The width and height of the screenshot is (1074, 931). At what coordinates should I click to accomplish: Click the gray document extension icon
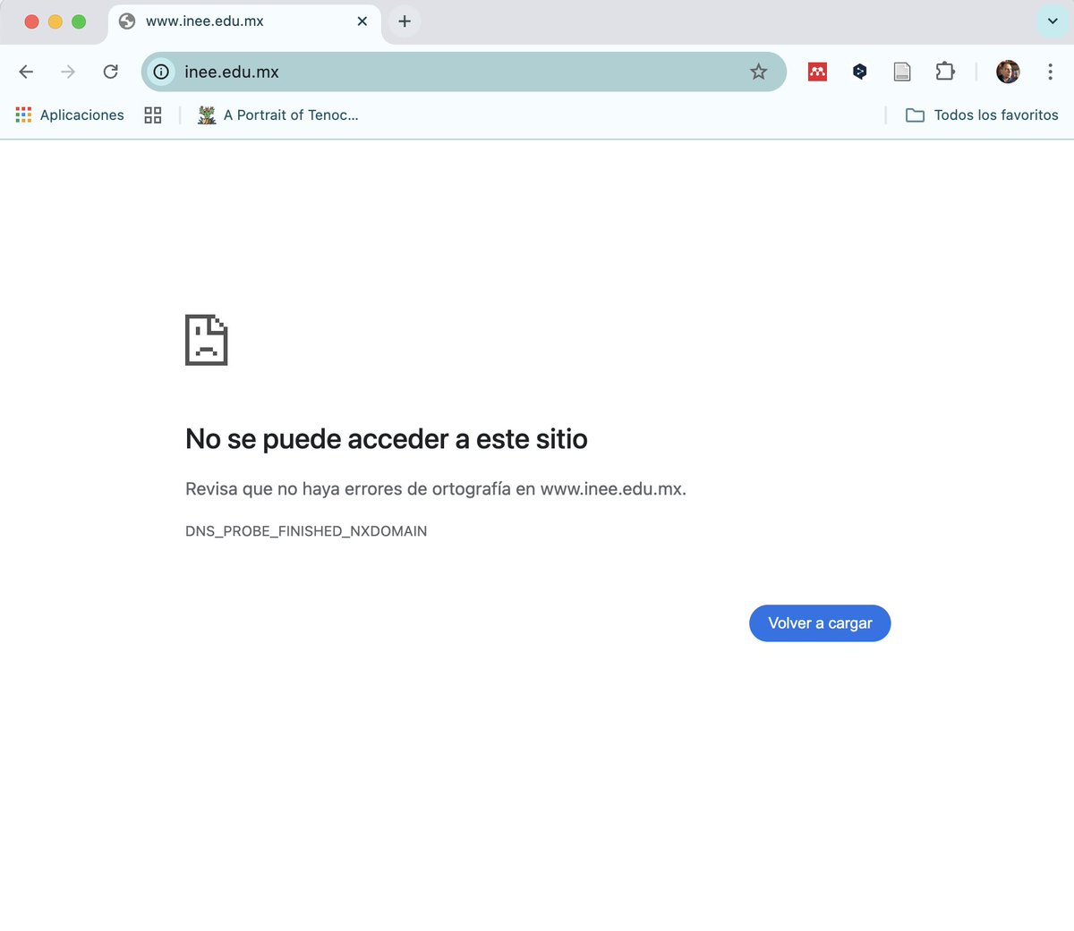point(902,72)
